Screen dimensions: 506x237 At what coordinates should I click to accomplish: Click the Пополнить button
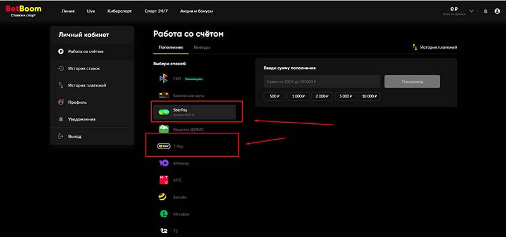pyautogui.click(x=412, y=82)
